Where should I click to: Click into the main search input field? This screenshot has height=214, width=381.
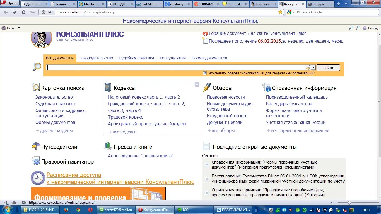(176, 67)
